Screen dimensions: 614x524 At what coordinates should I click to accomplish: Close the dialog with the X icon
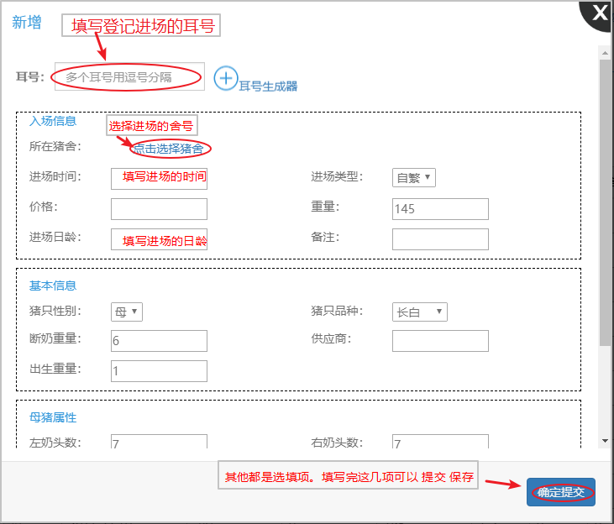click(599, 13)
